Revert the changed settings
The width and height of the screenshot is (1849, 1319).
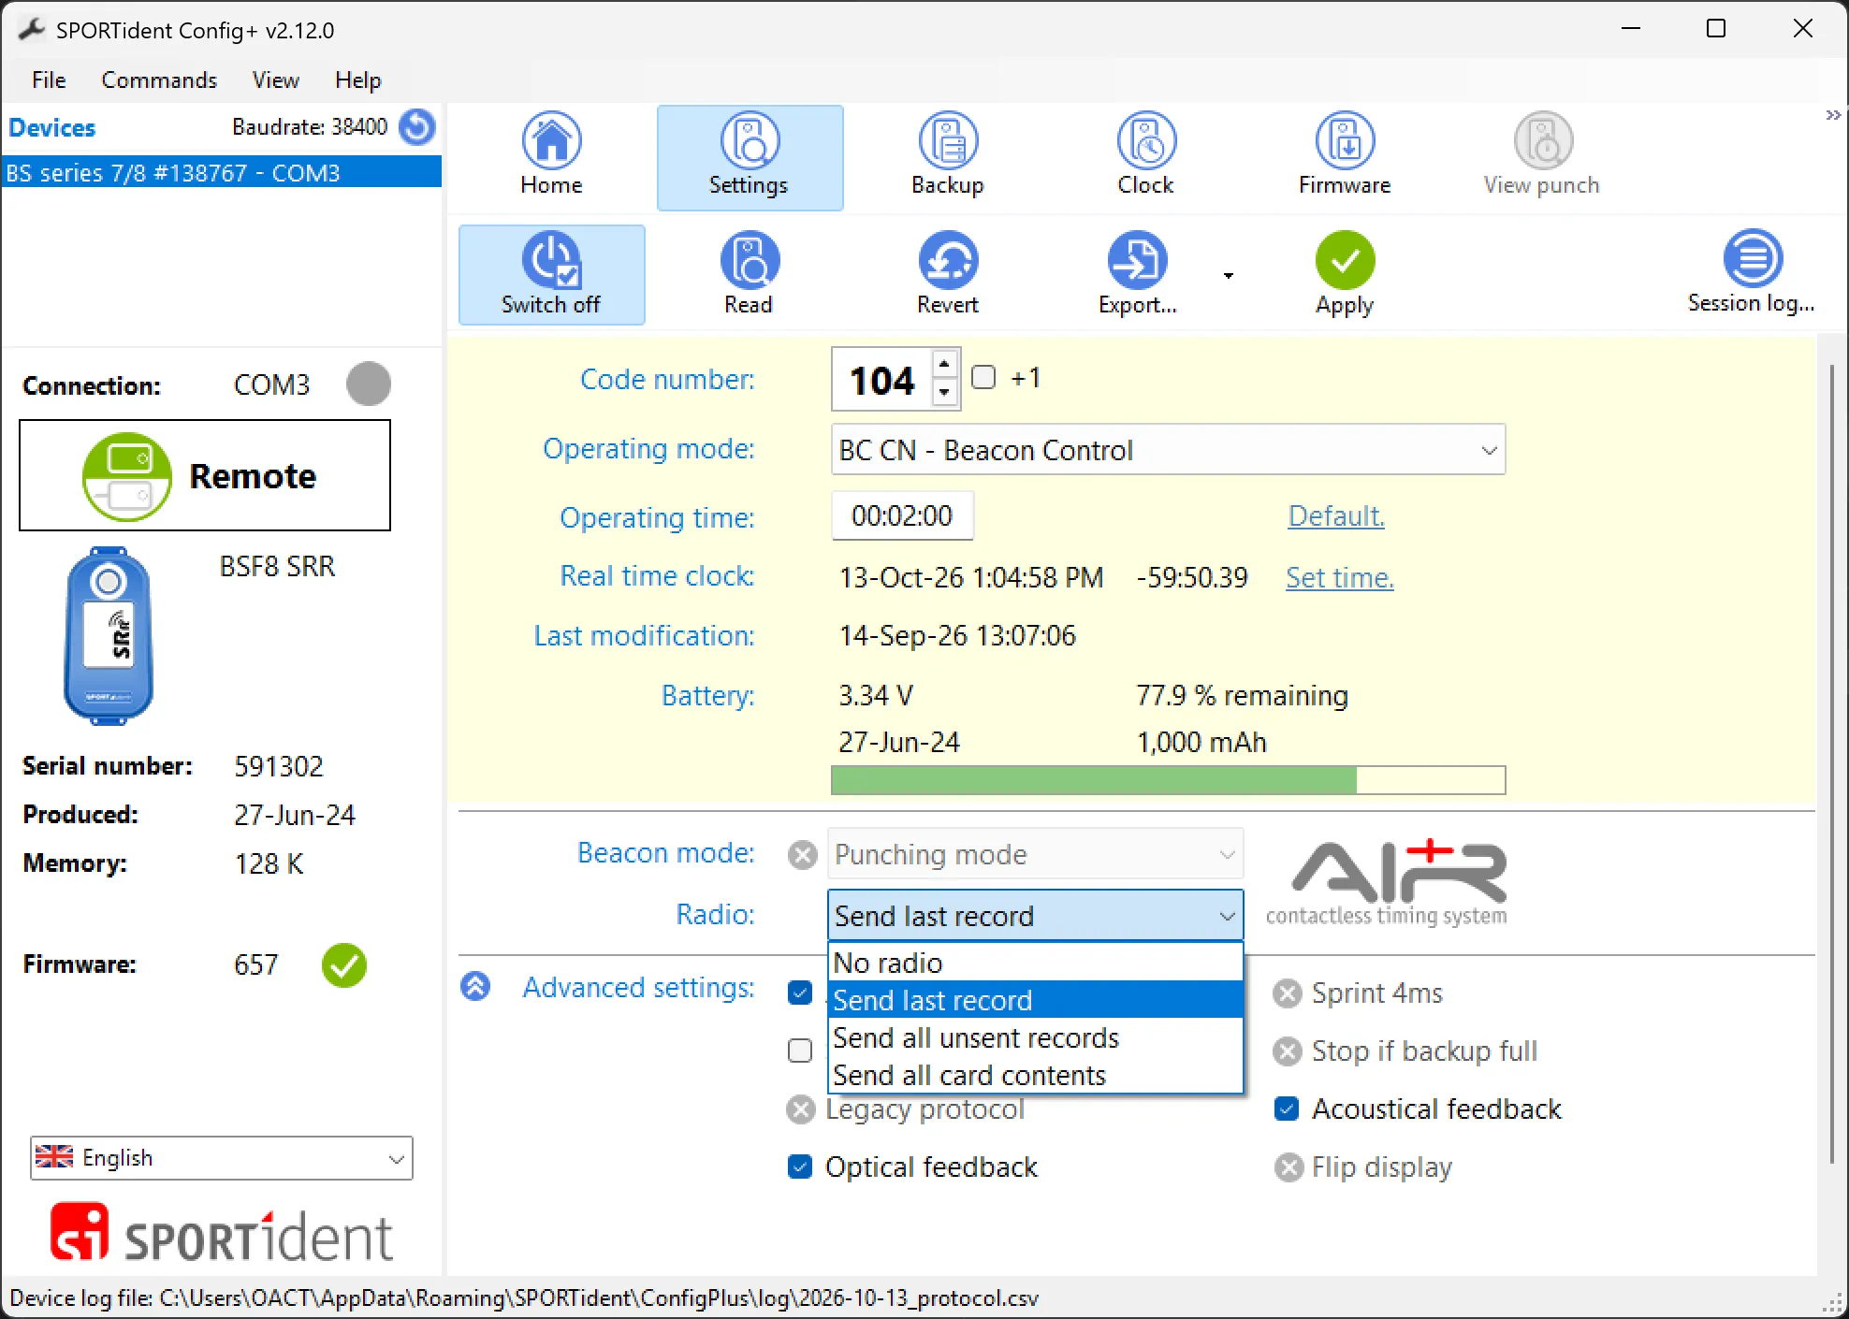(x=948, y=275)
